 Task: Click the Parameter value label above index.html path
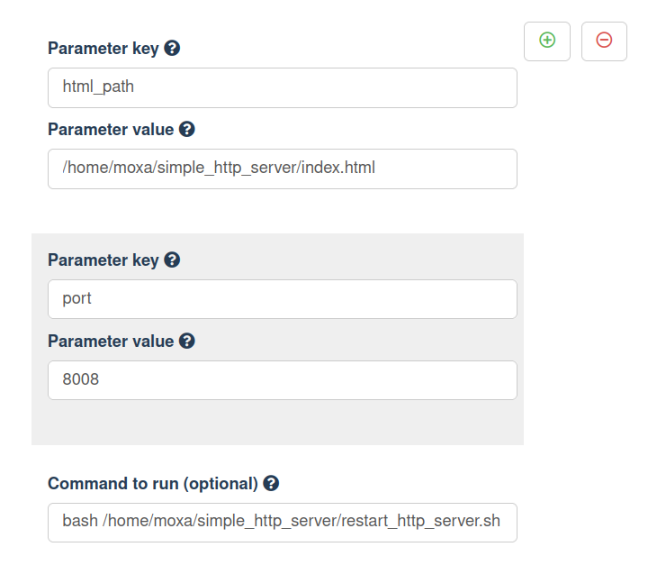[x=110, y=130]
